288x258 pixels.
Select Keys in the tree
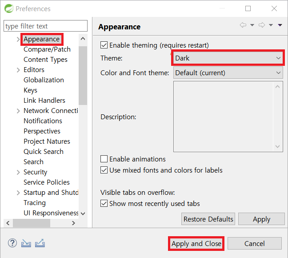pos(30,90)
